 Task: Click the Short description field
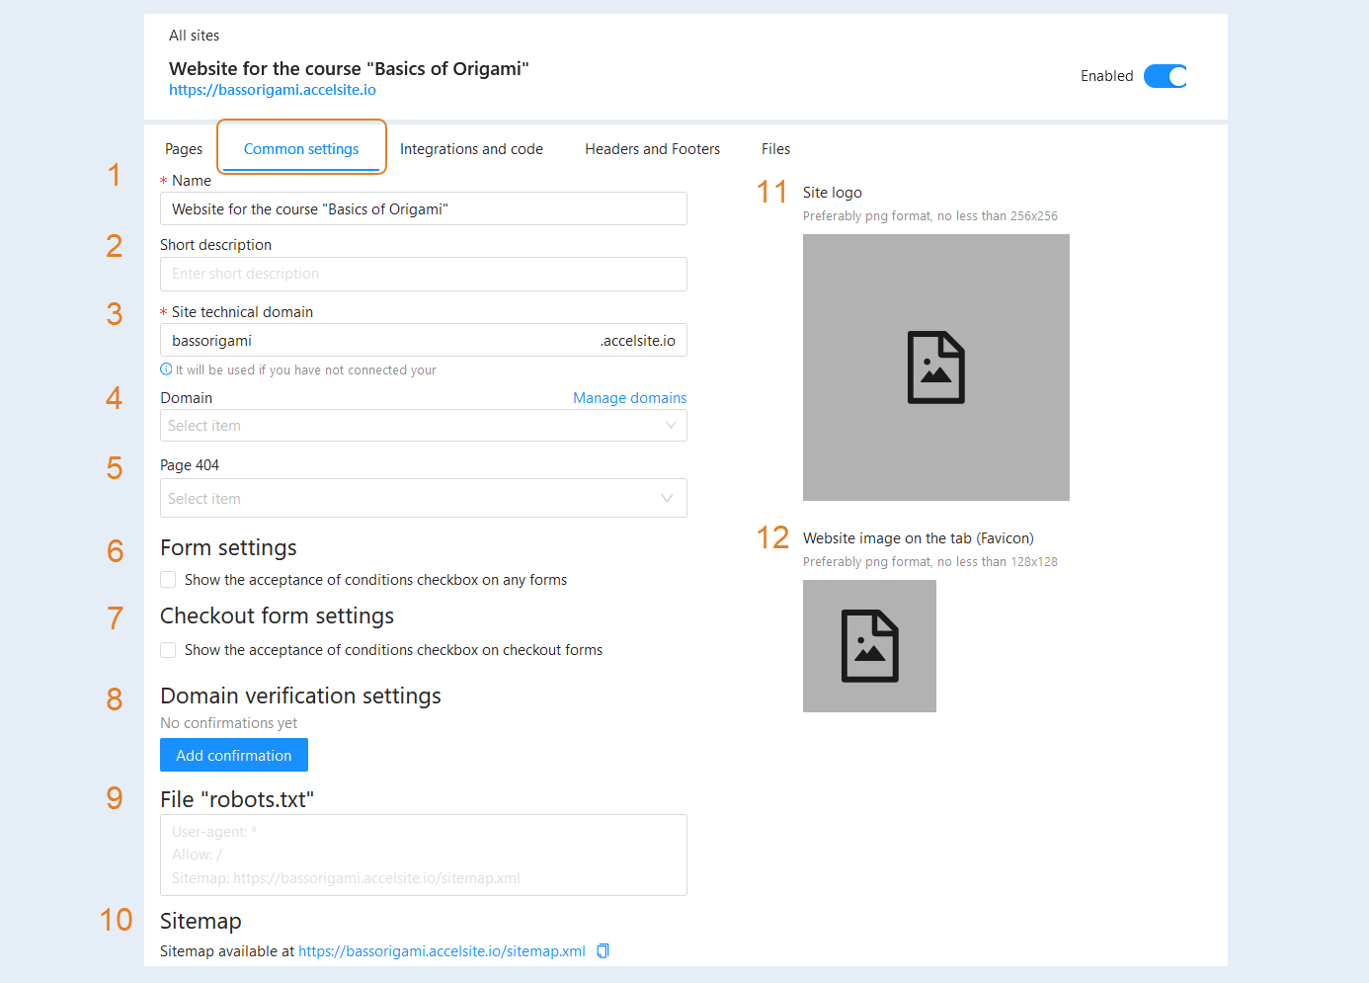pos(424,274)
